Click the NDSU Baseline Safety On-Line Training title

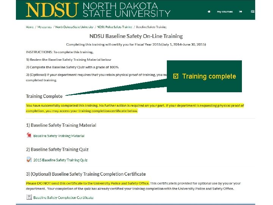[x=136, y=36]
